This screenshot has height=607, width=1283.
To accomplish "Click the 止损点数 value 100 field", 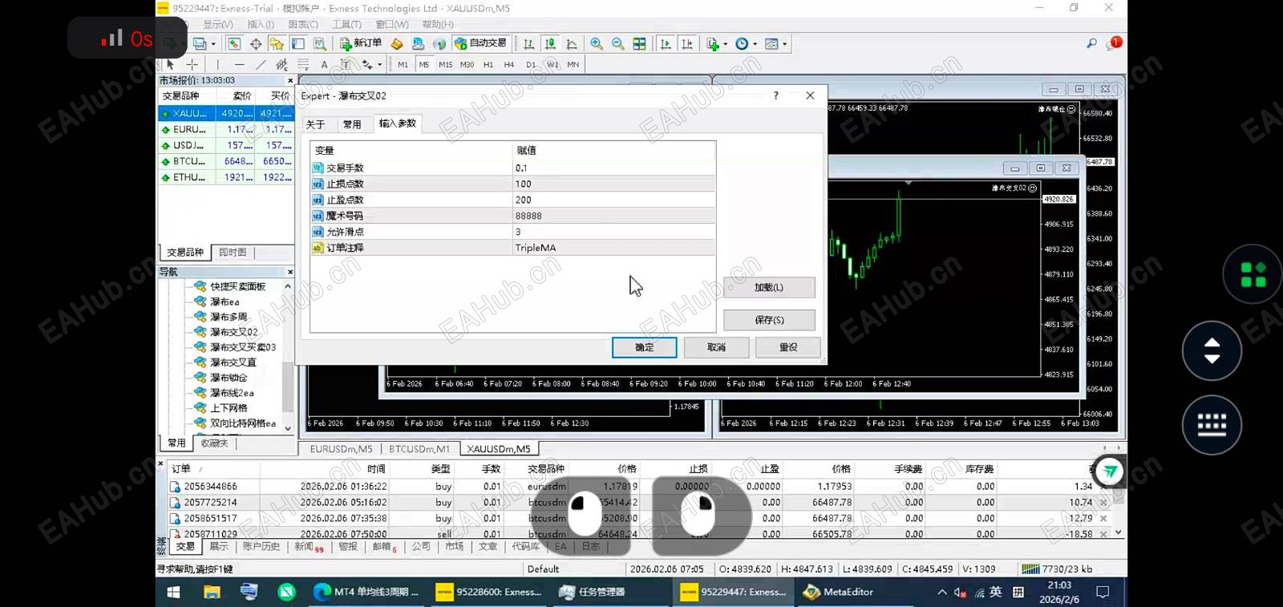I will click(614, 184).
